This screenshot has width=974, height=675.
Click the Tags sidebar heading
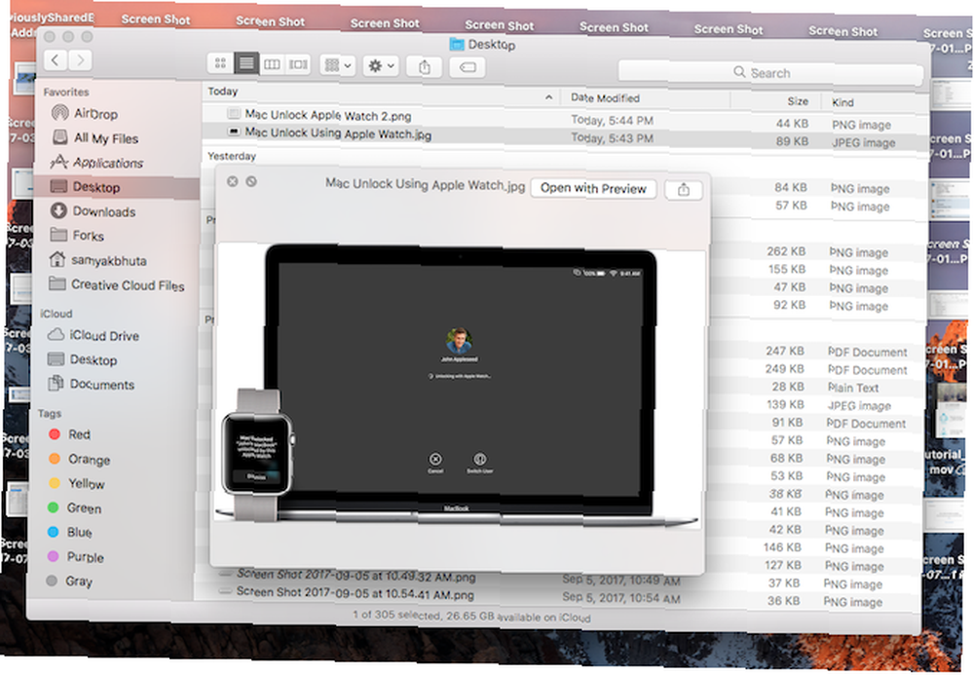coord(49,414)
